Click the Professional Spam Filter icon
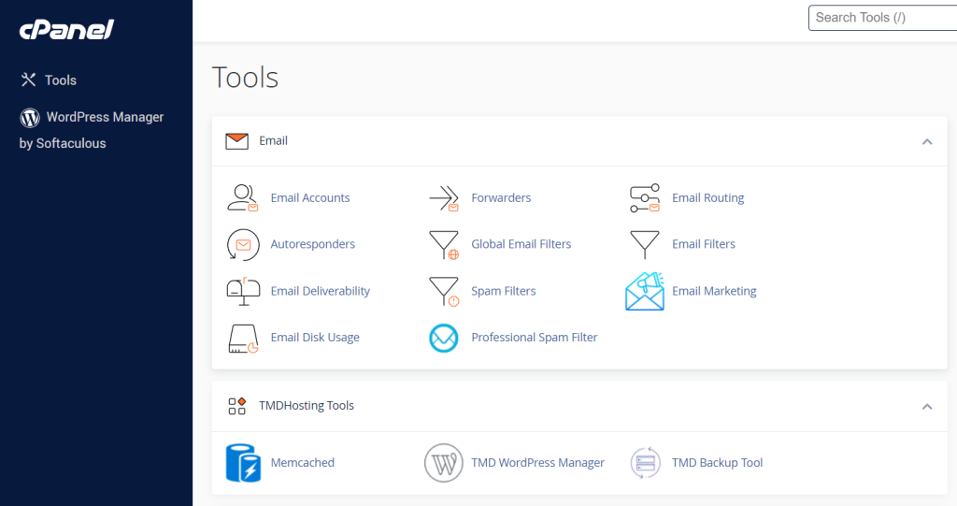Image resolution: width=957 pixels, height=506 pixels. [444, 338]
